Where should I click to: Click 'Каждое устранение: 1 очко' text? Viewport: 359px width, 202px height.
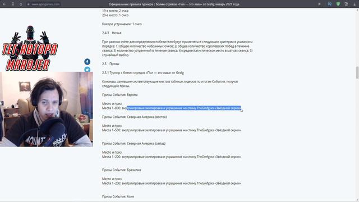tap(122, 24)
